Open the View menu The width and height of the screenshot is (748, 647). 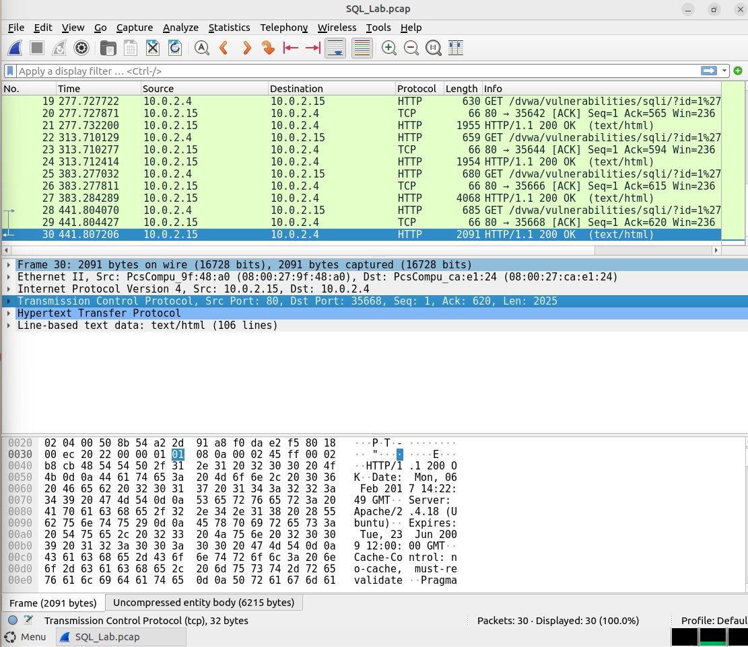pos(73,28)
